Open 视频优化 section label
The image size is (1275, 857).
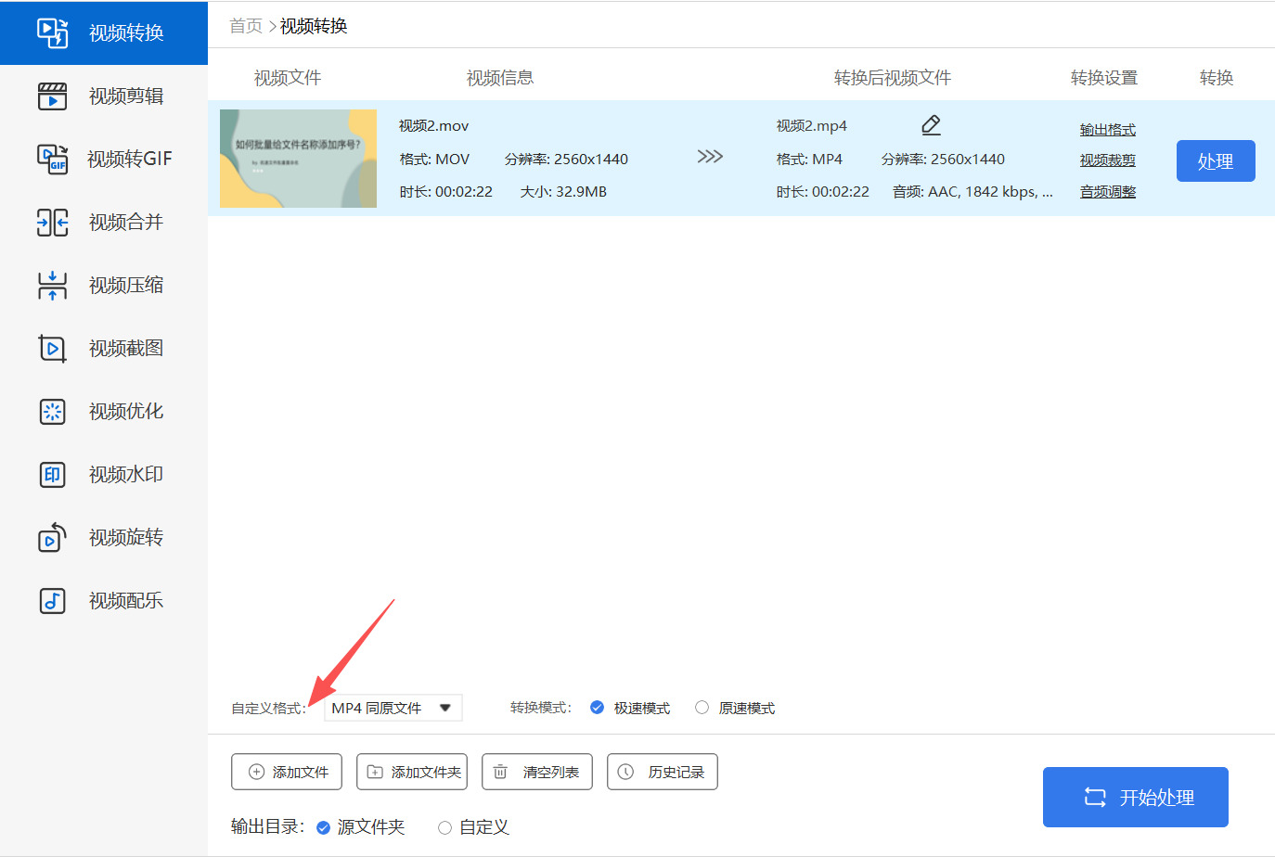126,411
